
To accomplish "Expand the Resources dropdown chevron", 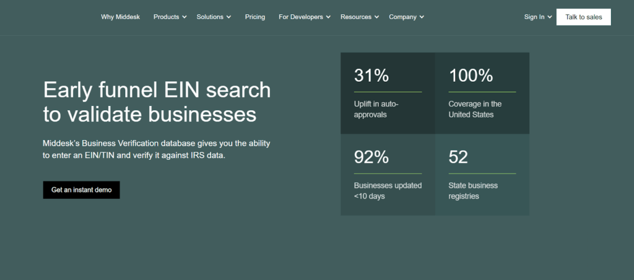I will tap(376, 17).
